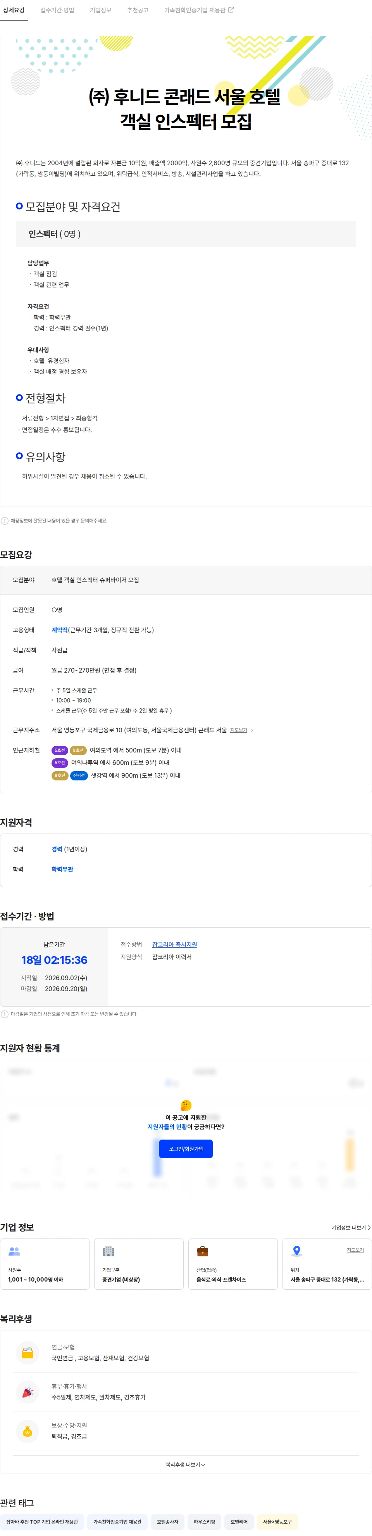Click the 계약직 employment type text
Screen dimensions: 372x1536
pos(60,630)
